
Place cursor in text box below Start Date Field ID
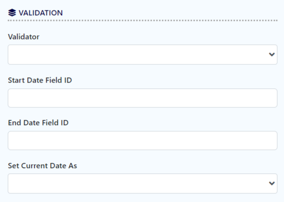click(x=143, y=98)
